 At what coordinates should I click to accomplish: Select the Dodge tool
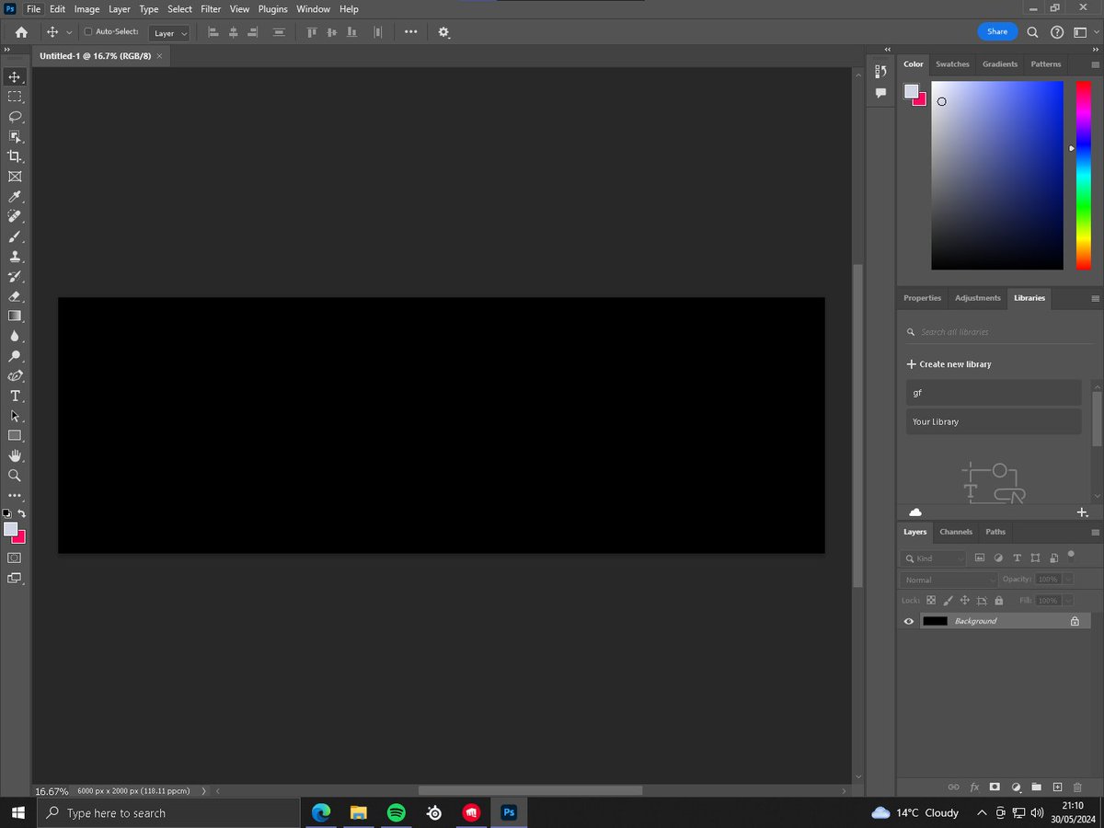[15, 356]
